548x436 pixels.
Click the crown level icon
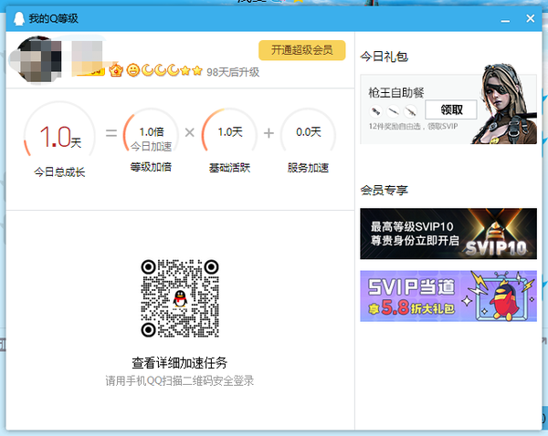pos(116,70)
